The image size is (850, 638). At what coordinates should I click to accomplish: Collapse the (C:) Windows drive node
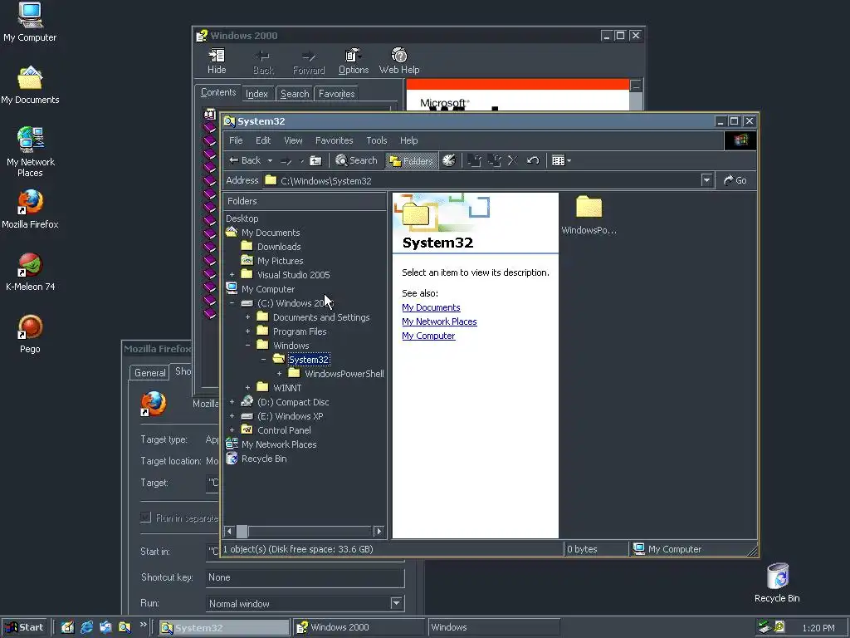click(x=232, y=303)
